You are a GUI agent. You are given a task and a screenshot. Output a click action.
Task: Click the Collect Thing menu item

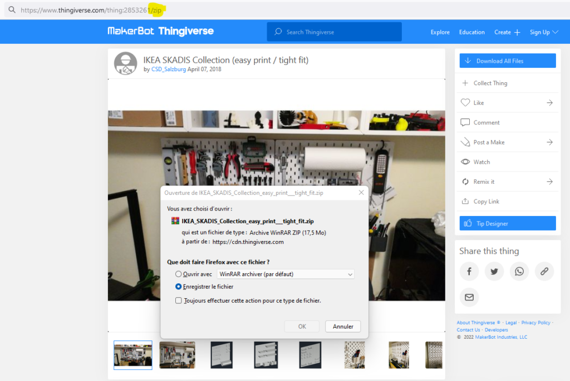508,83
